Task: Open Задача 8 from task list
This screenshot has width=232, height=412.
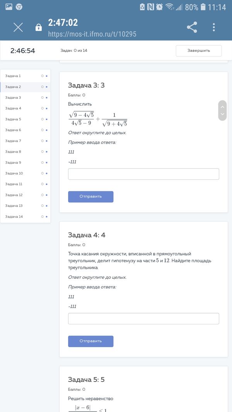Action: coord(13,152)
